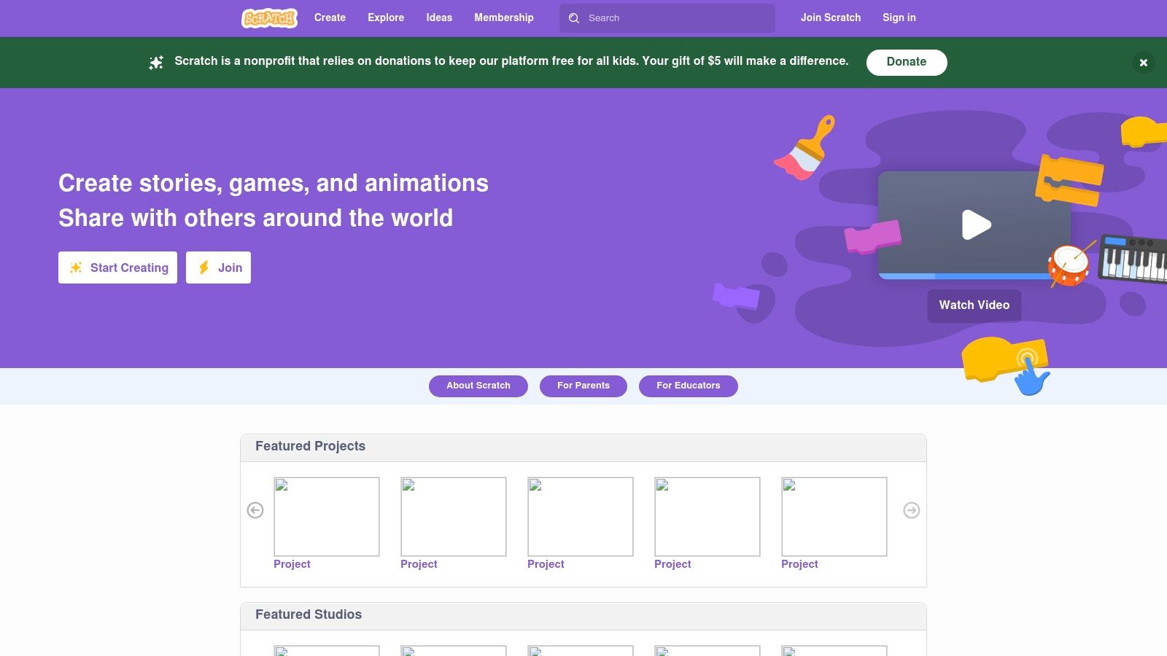Open the Membership page

pos(504,17)
